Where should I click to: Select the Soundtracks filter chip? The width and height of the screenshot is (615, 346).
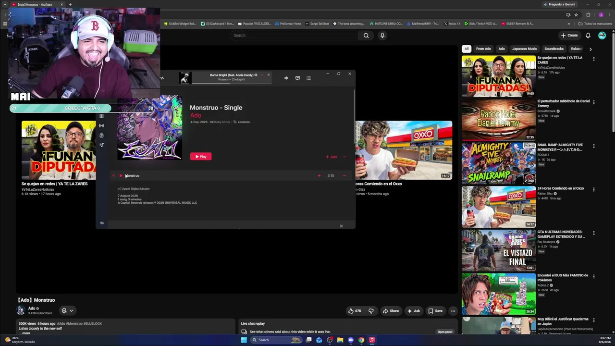554,49
